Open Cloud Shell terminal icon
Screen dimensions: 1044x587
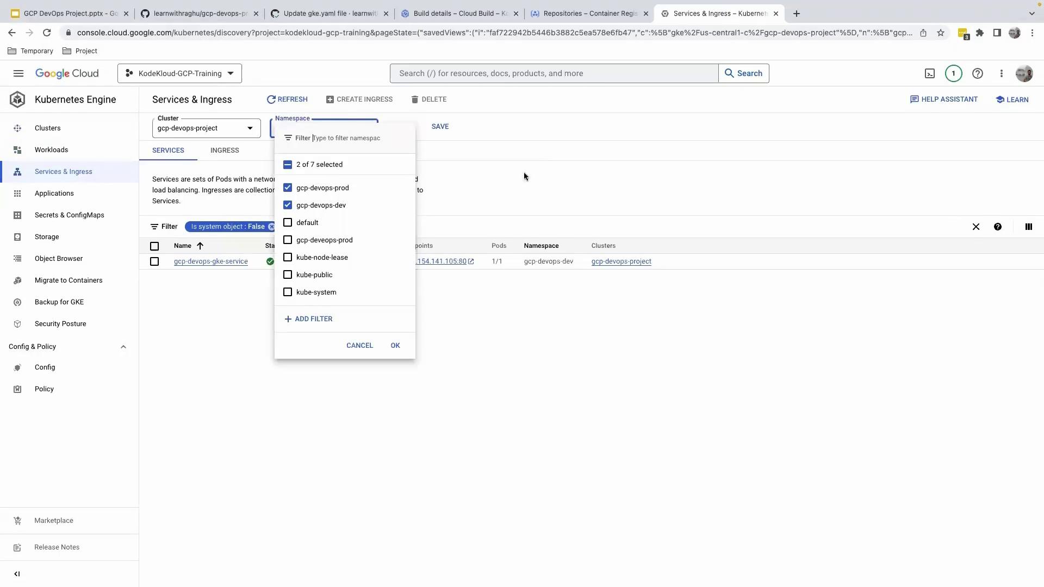pyautogui.click(x=930, y=73)
